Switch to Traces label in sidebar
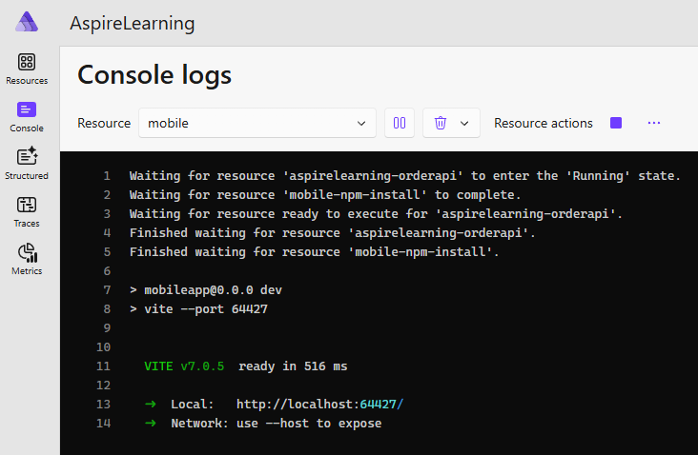698x455 pixels. pyautogui.click(x=27, y=223)
